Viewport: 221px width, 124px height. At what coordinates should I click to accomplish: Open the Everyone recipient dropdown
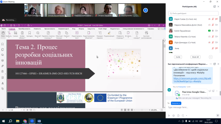pos(176,103)
